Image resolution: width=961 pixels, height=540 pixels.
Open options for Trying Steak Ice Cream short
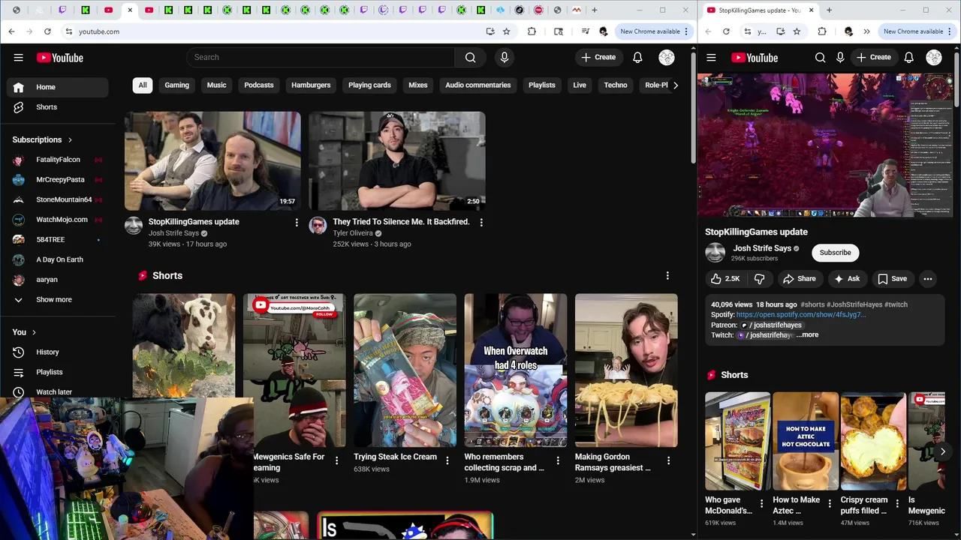[447, 460]
